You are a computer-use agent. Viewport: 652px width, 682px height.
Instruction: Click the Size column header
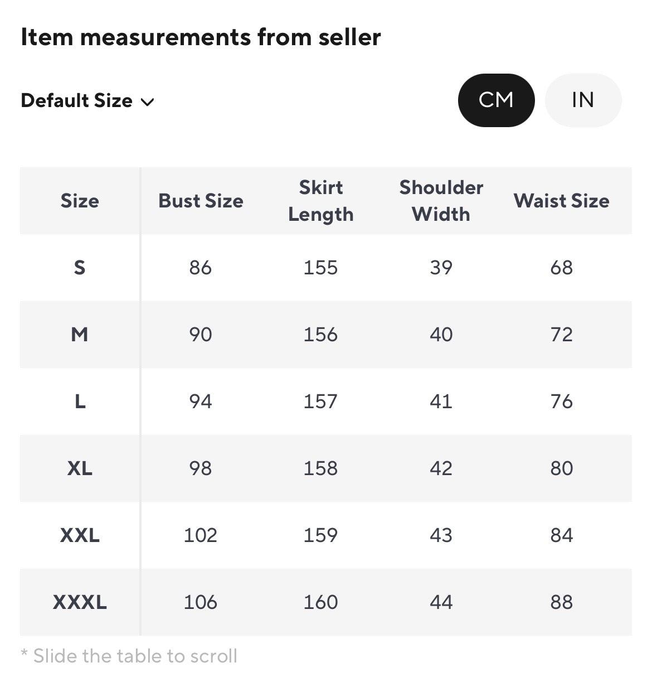80,201
